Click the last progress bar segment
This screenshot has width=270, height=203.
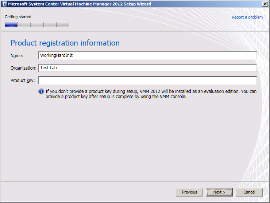(x=63, y=24)
